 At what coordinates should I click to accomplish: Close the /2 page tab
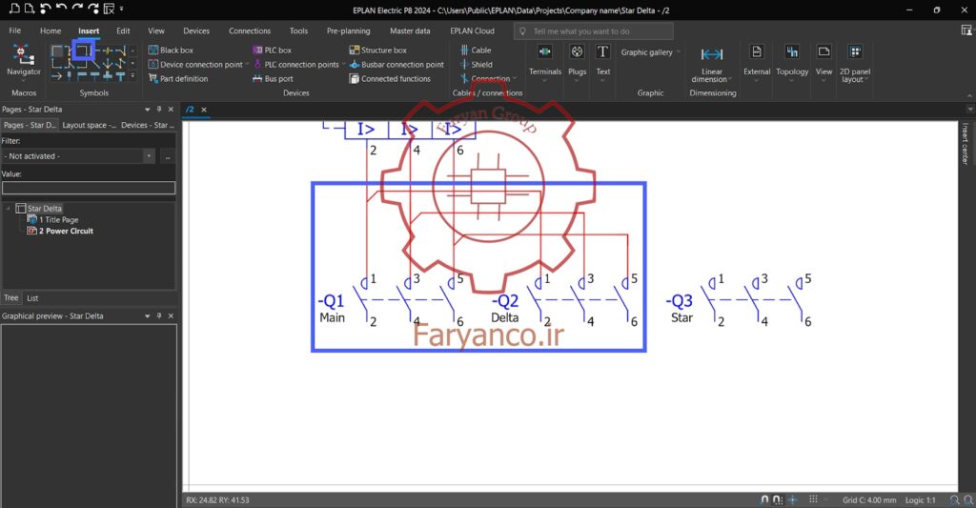point(204,110)
